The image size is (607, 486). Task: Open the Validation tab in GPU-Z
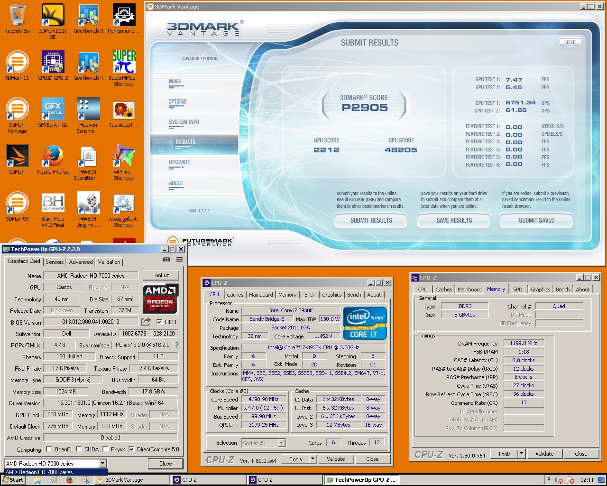109,262
